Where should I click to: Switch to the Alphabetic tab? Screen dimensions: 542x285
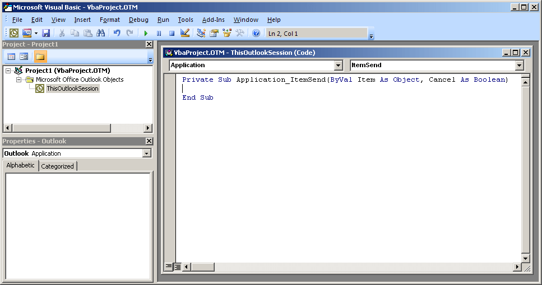click(20, 165)
